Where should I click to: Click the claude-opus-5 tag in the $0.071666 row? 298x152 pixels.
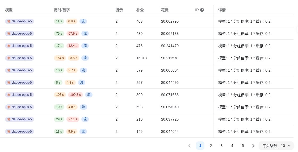coord(20,95)
